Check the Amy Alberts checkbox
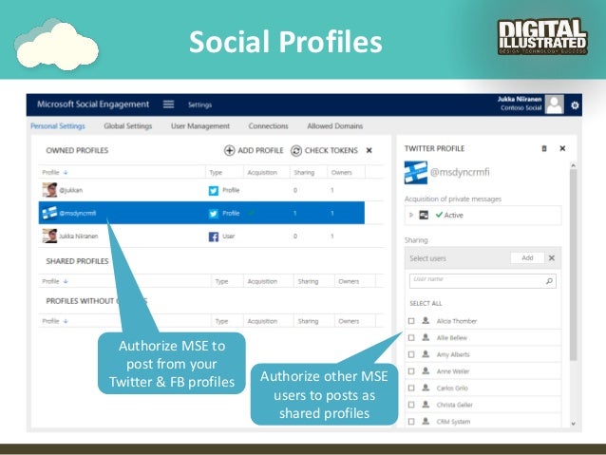This screenshot has height=455, width=606. [411, 354]
